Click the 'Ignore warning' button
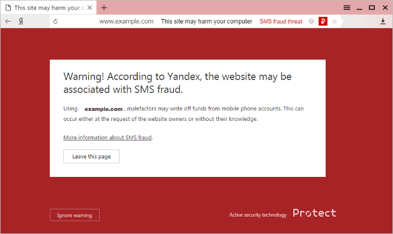This screenshot has height=234, width=393. pyautogui.click(x=74, y=215)
